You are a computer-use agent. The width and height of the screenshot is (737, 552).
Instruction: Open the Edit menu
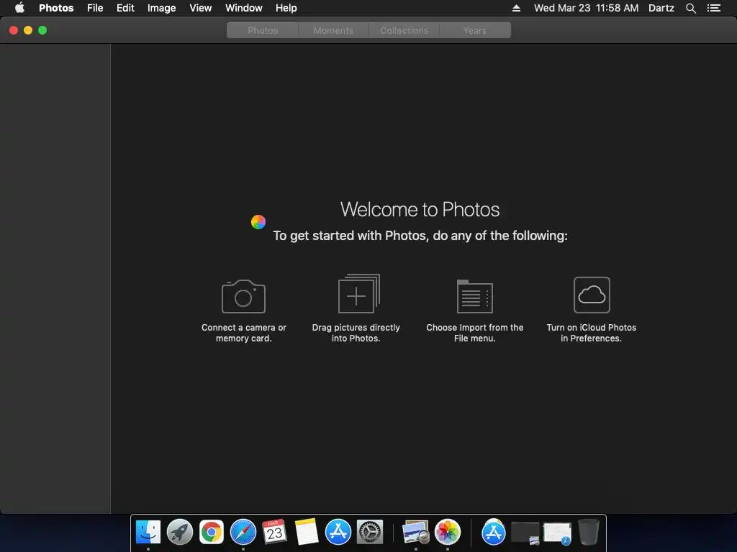[x=125, y=8]
